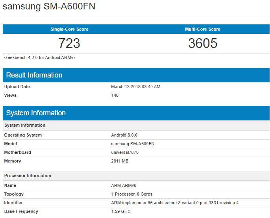This screenshot has height=218, width=270.
Task: Select the Upload Date label
Action: (17, 87)
